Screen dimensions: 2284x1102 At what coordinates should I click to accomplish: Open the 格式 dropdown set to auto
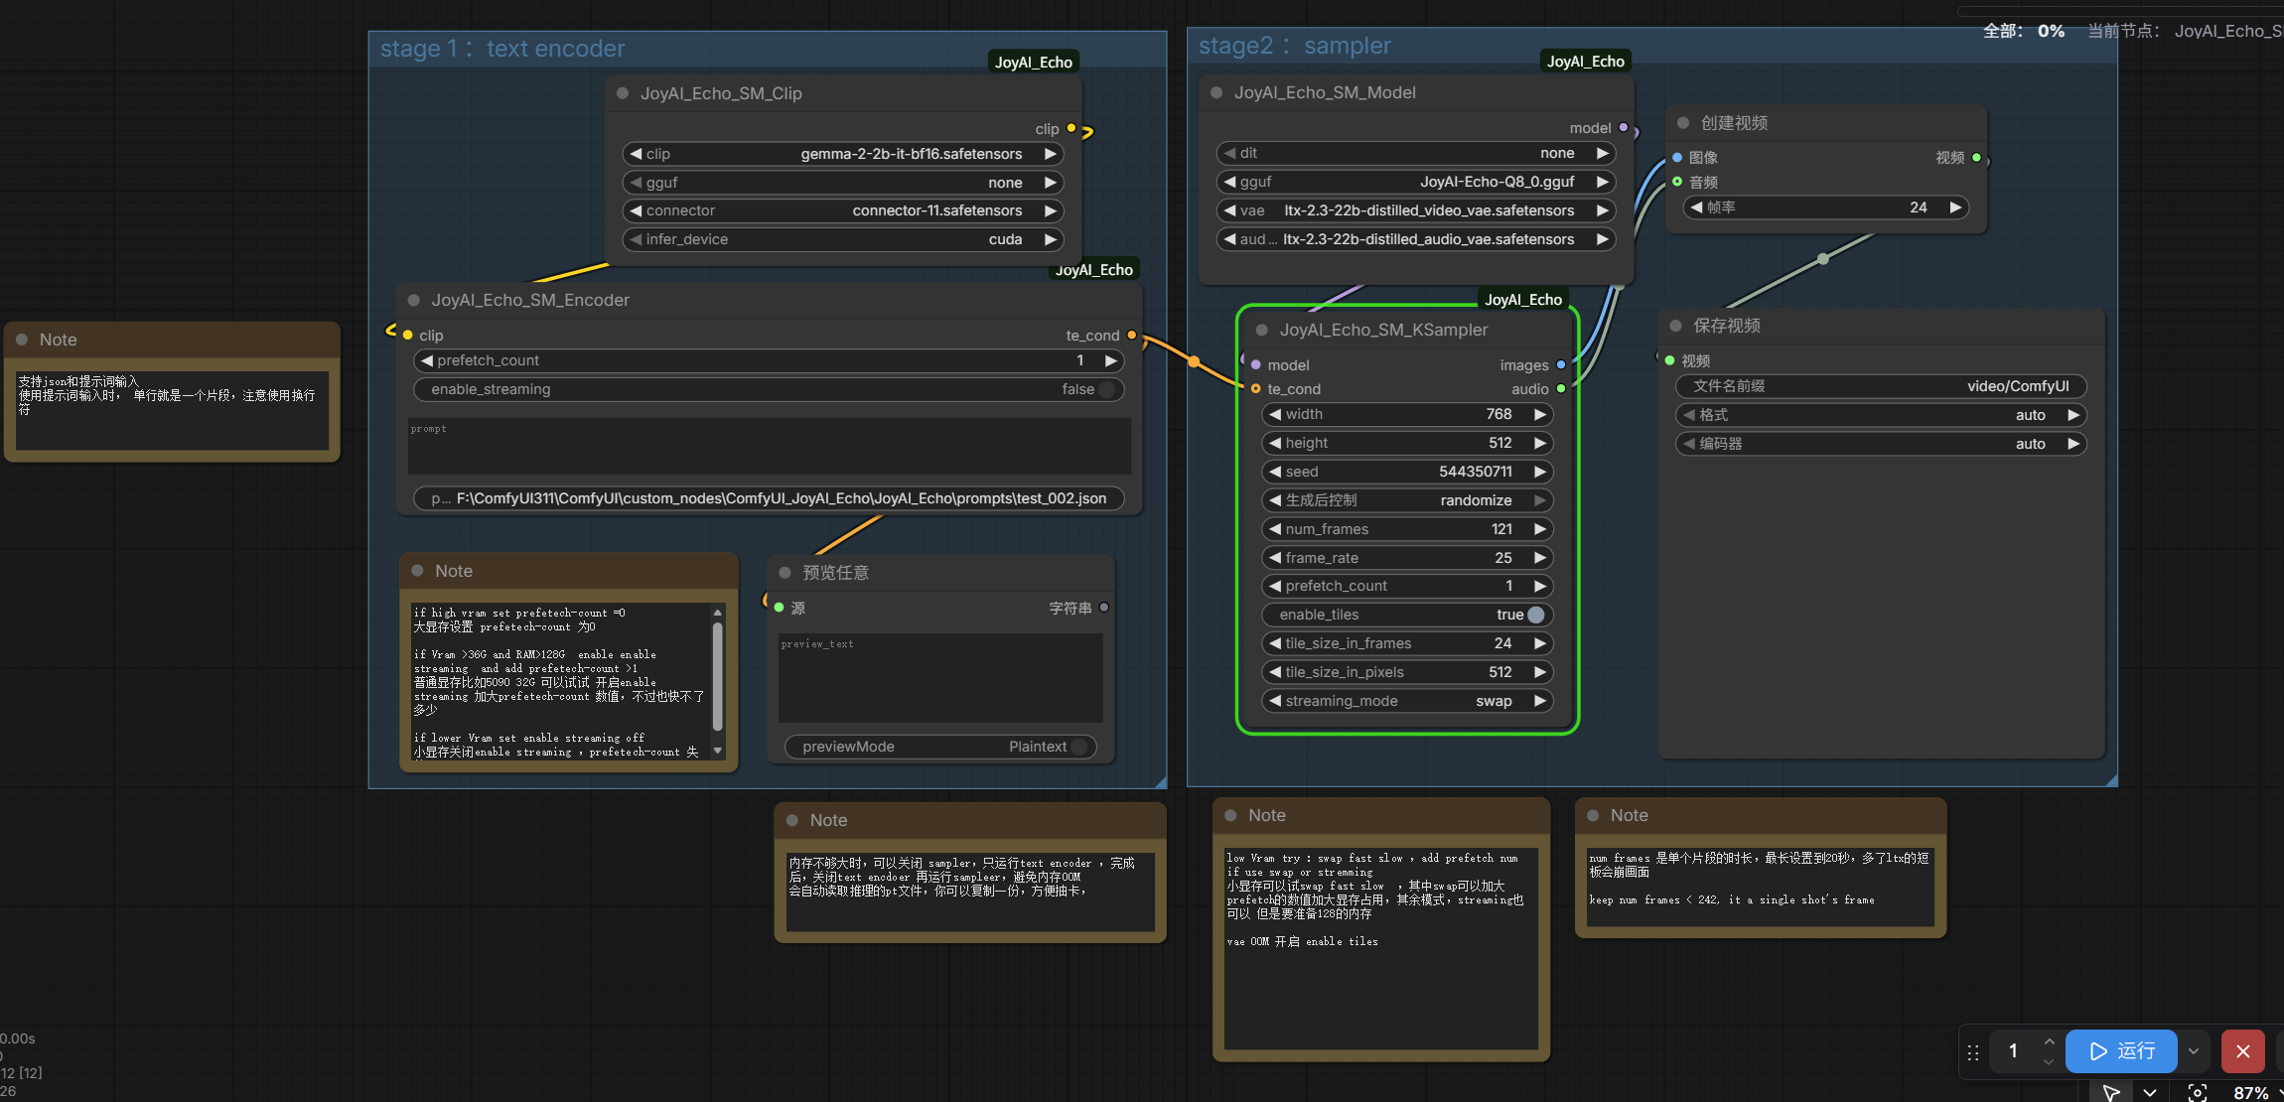point(1881,415)
